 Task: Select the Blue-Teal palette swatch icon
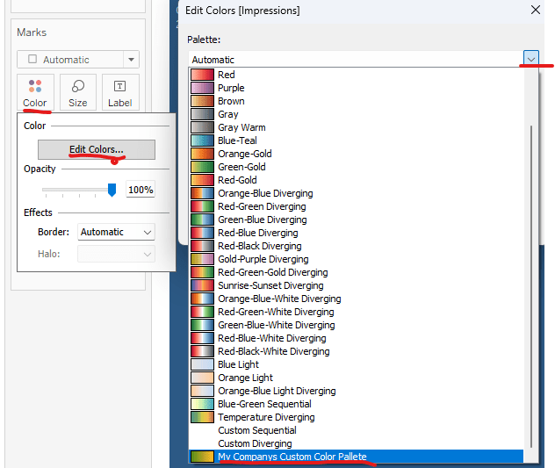[x=203, y=140]
